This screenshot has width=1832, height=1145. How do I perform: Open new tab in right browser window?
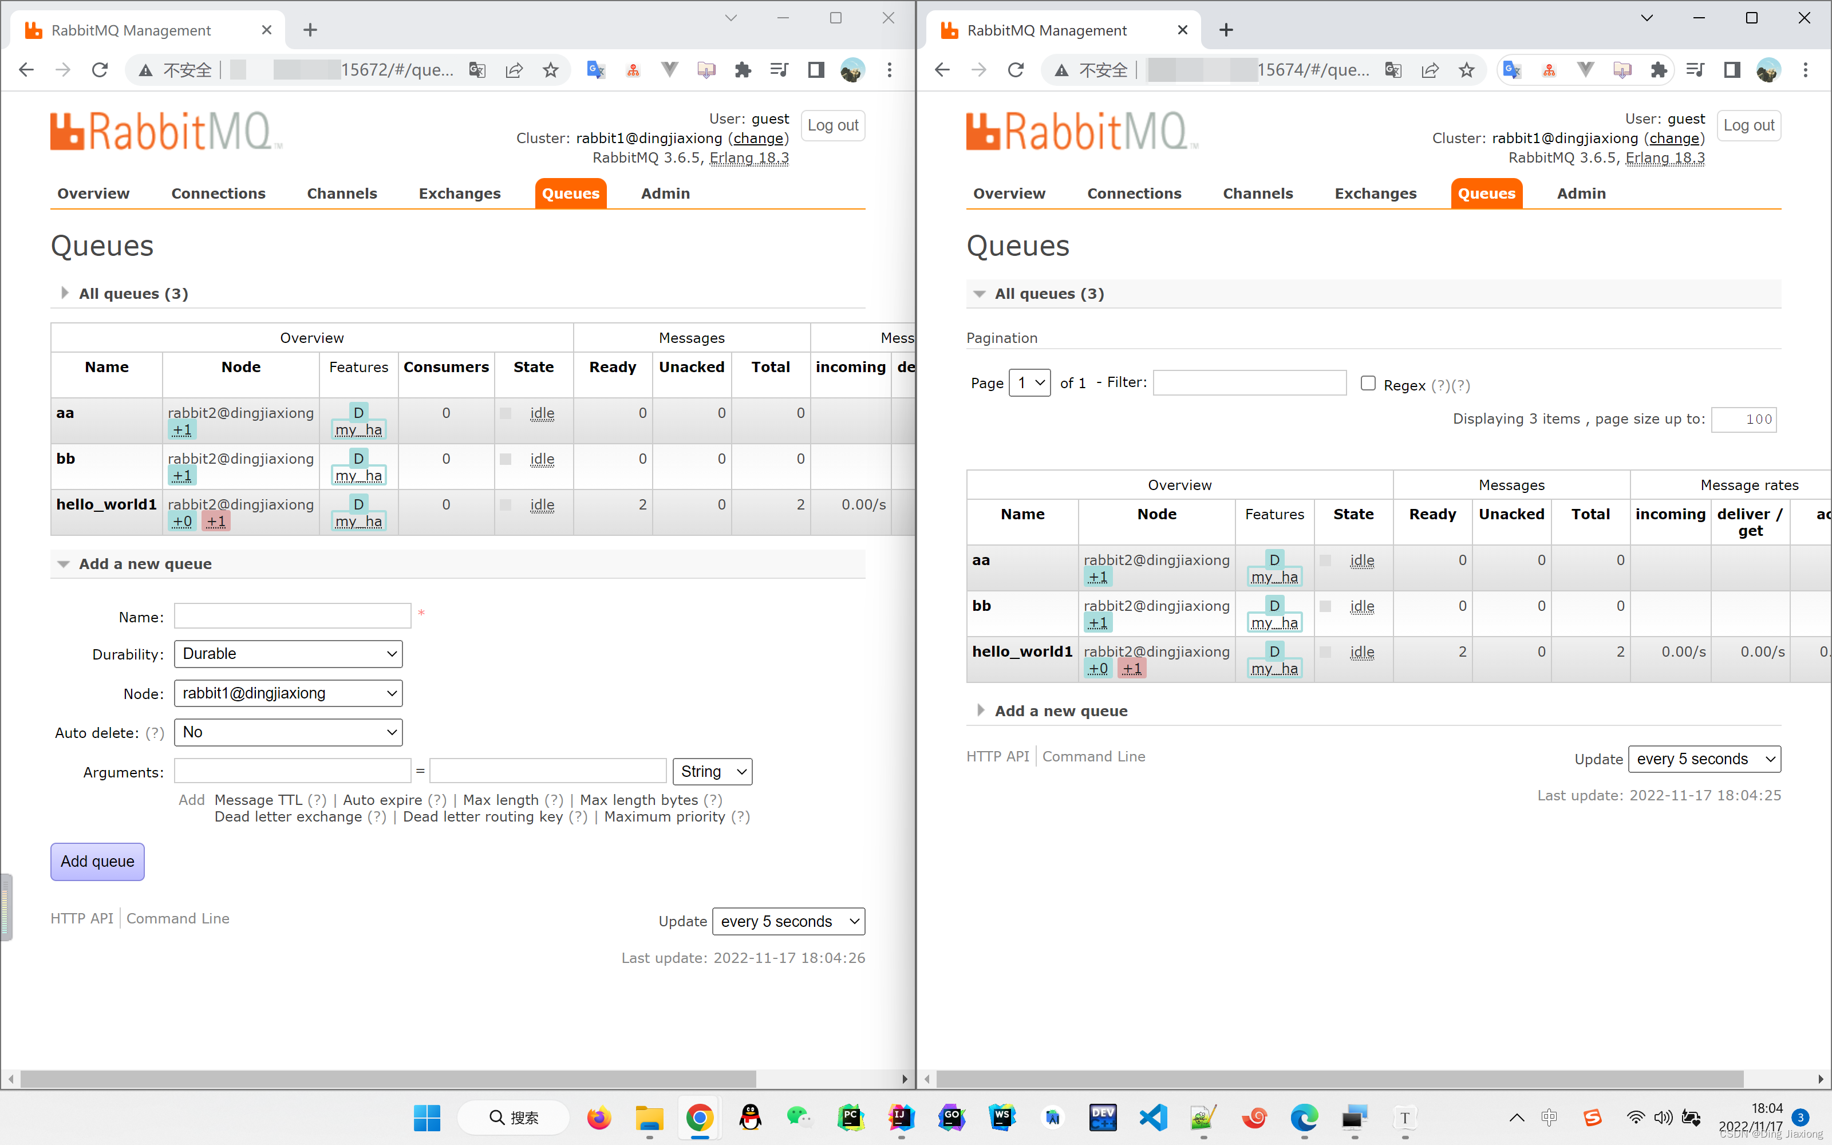[x=1226, y=30]
